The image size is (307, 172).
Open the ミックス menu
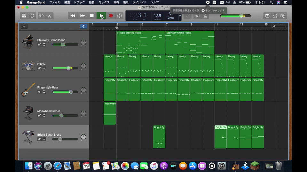tap(104, 2)
